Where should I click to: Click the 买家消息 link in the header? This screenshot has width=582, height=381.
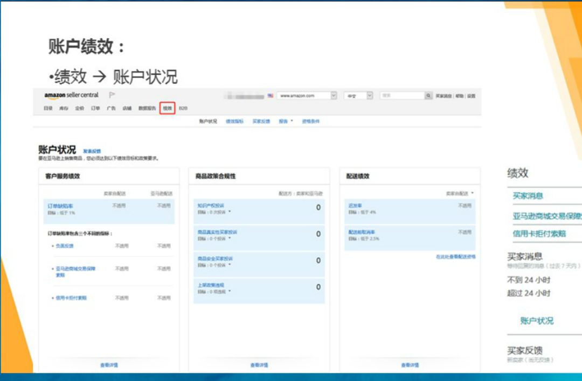pos(444,96)
